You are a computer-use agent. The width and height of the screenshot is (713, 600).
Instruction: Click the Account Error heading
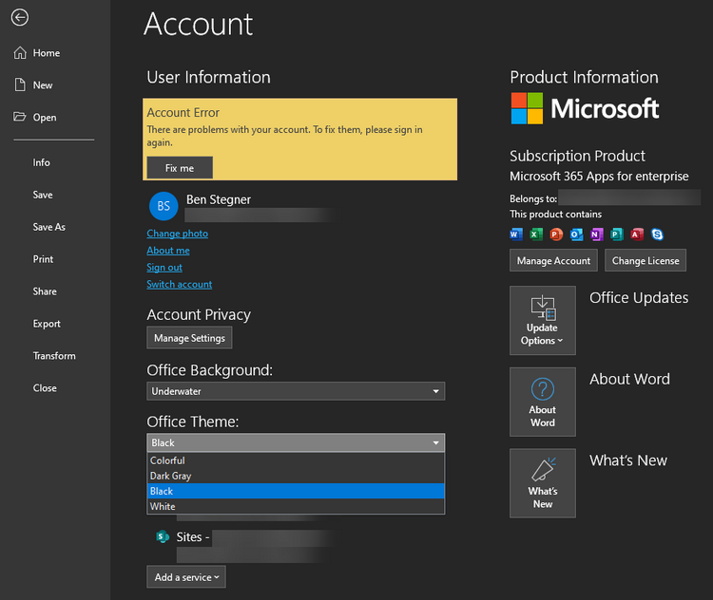183,113
